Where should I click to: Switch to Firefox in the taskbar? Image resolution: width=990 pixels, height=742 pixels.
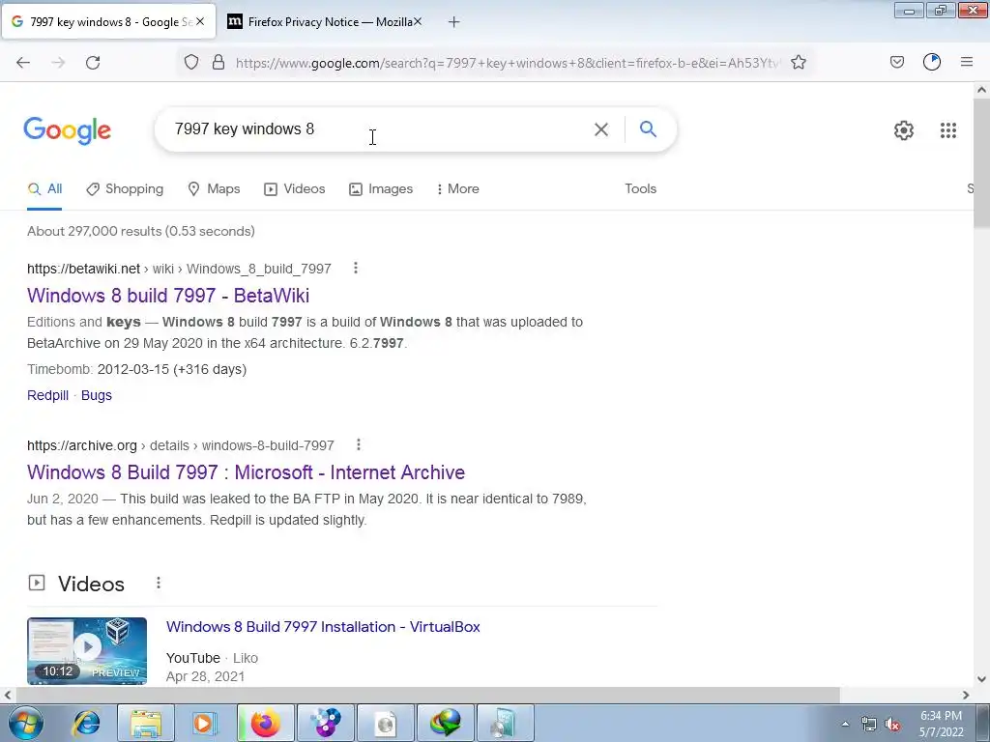(265, 723)
